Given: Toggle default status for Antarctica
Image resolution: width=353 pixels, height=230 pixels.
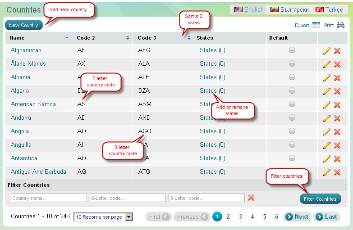Looking at the screenshot, I should pyautogui.click(x=292, y=158).
